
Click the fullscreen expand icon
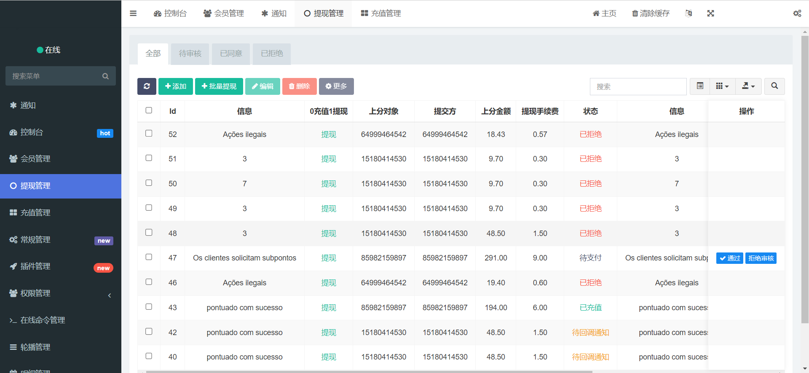[x=710, y=13]
